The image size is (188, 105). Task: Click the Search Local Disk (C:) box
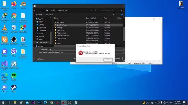(111, 10)
